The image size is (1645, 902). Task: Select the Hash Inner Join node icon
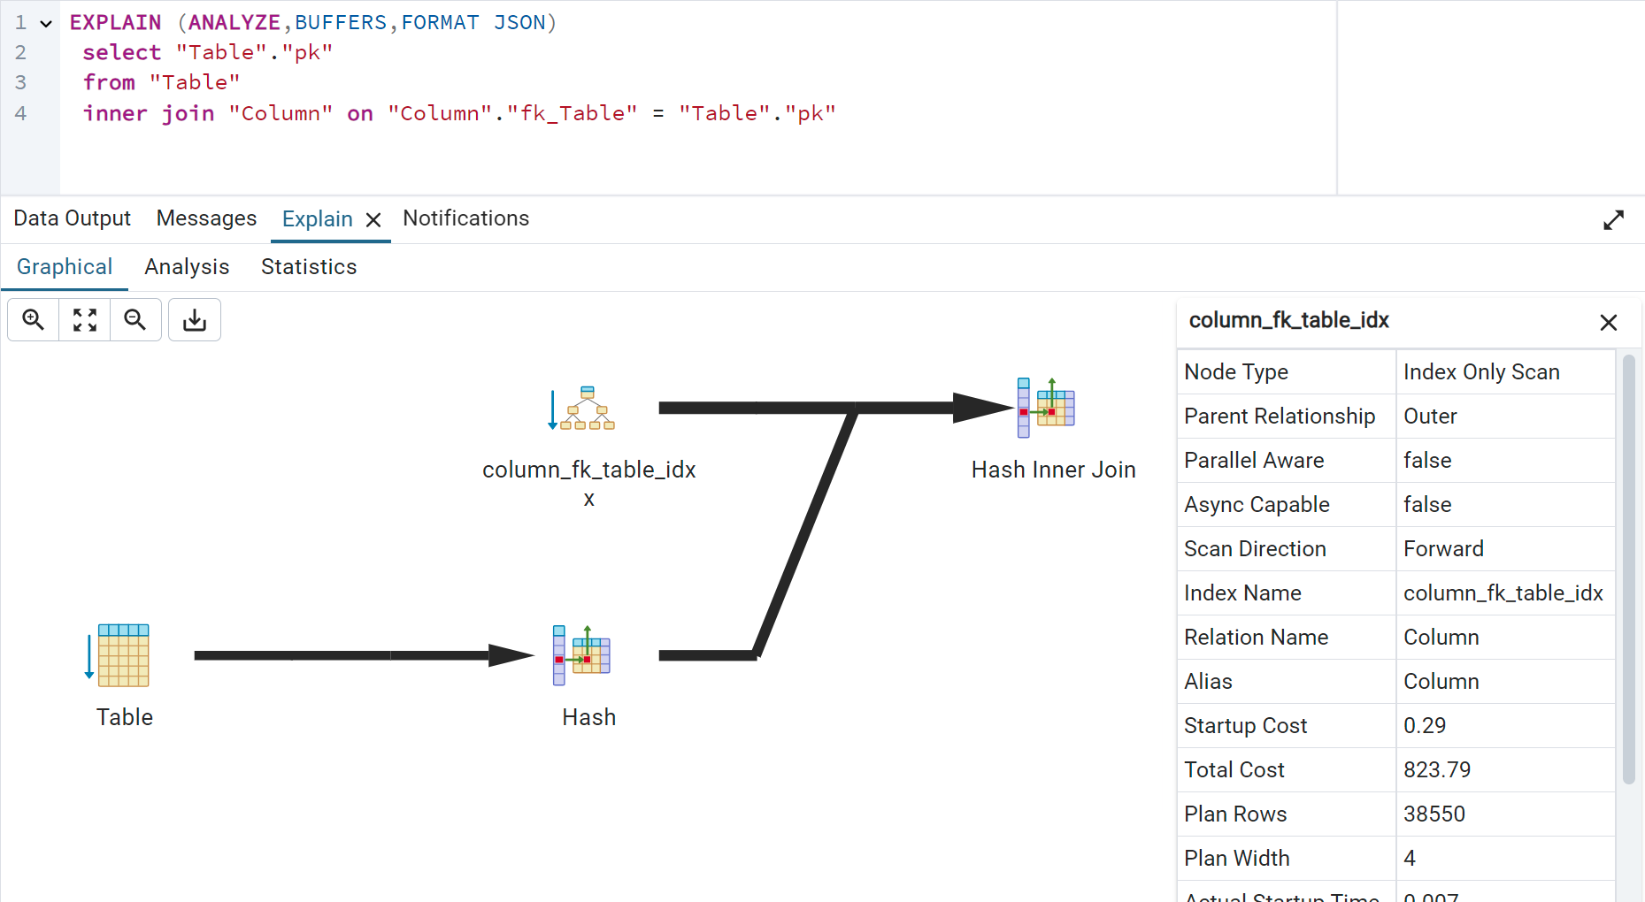[x=1047, y=408]
